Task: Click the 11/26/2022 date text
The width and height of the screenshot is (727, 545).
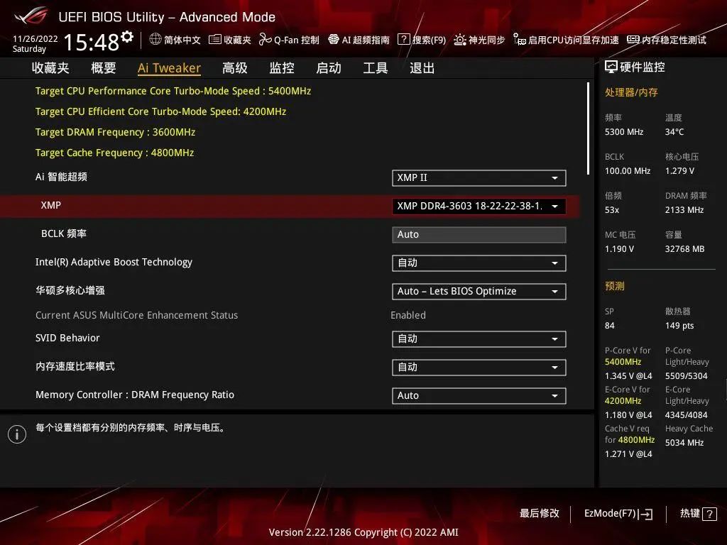Action: click(x=35, y=39)
